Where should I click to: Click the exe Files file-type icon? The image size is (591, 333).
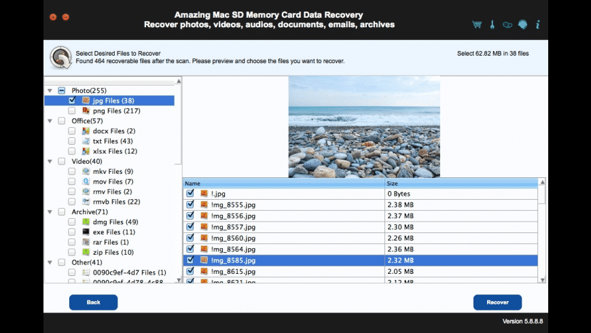click(86, 232)
